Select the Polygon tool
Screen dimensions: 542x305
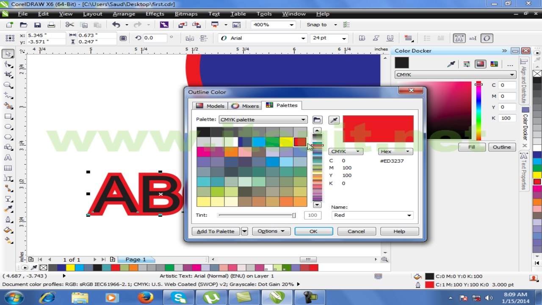click(x=8, y=137)
